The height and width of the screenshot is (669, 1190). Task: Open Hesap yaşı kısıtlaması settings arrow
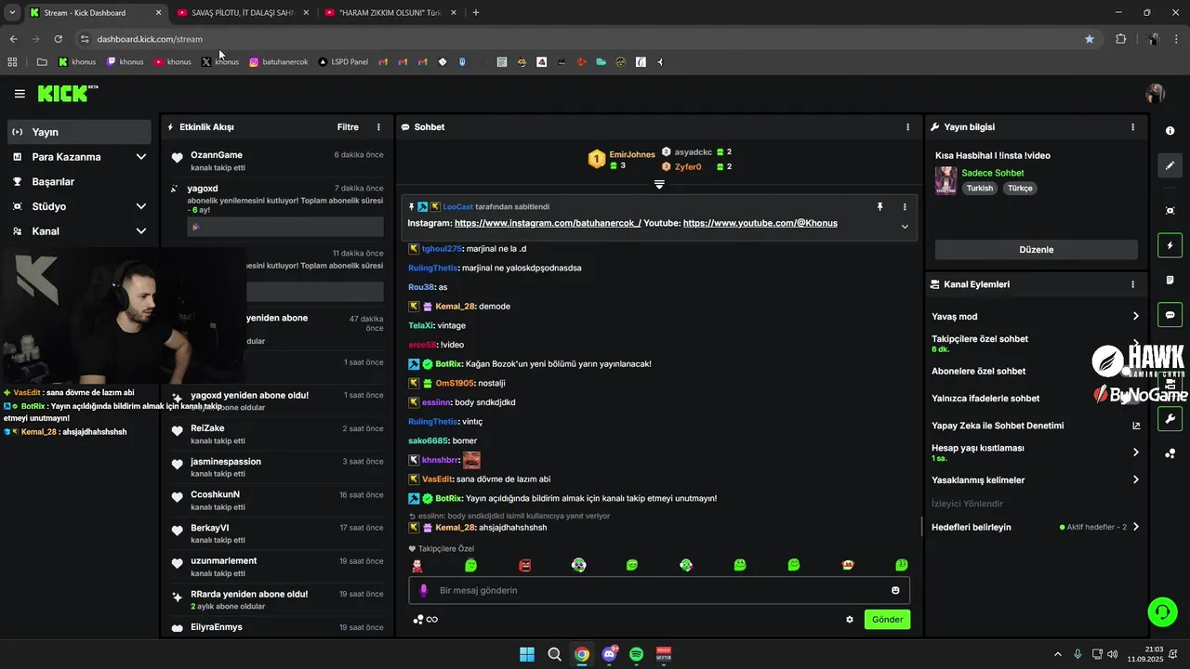[x=1135, y=453]
